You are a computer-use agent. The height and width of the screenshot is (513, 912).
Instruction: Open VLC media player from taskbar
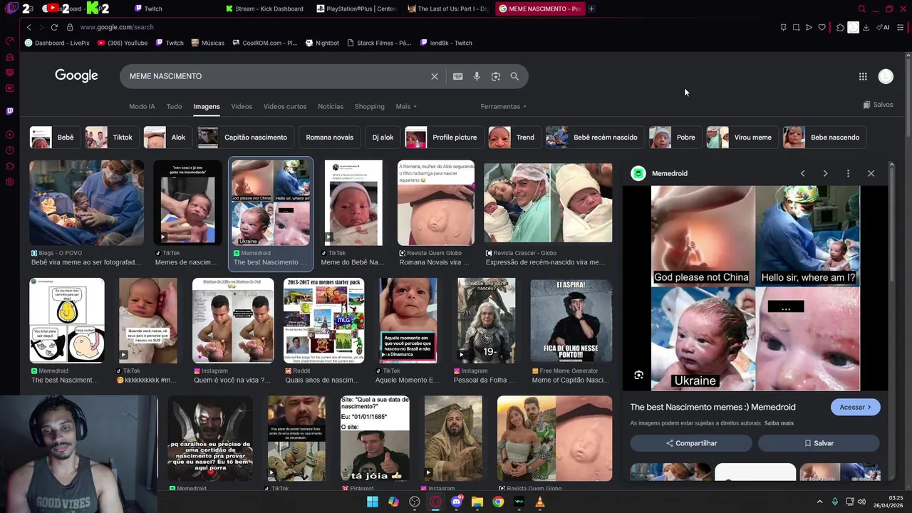(539, 502)
